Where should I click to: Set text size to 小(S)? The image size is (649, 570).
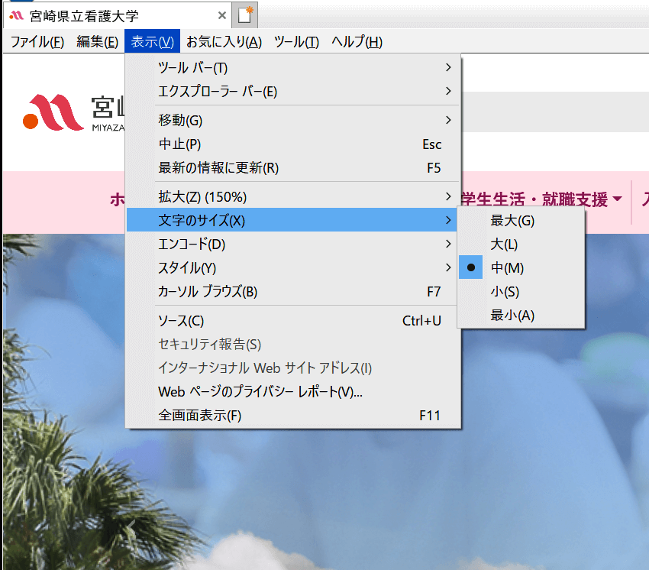[x=521, y=292]
